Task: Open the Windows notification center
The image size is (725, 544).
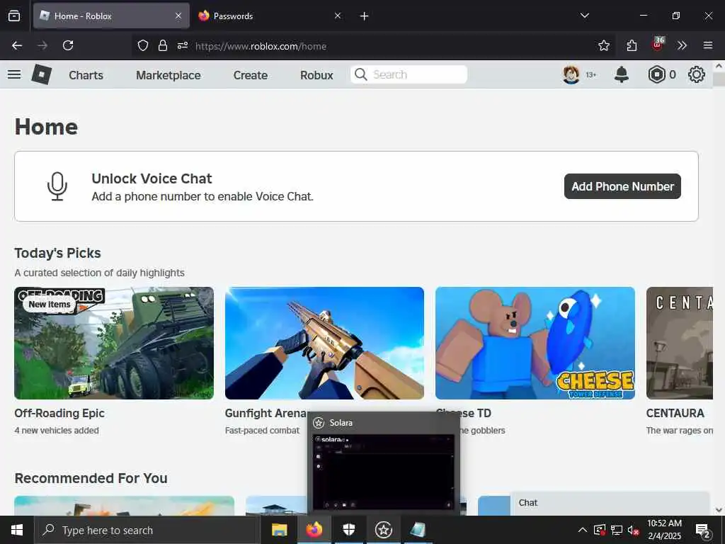Action: tap(703, 531)
